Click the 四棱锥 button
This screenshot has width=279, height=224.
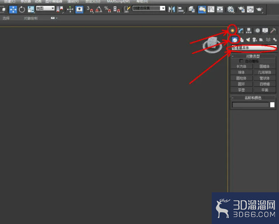[265, 84]
